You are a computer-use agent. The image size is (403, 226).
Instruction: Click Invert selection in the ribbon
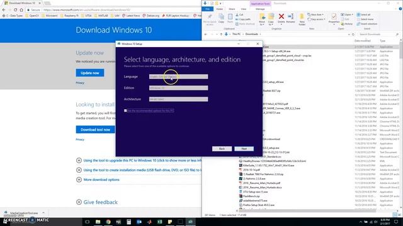(x=366, y=24)
